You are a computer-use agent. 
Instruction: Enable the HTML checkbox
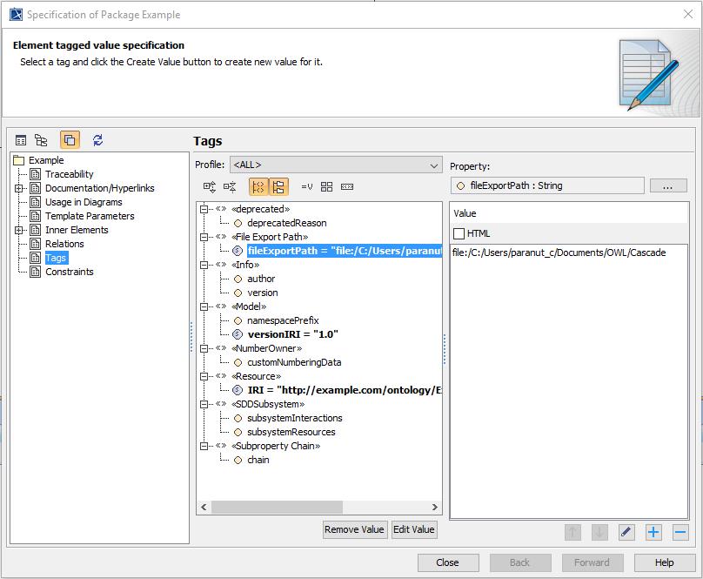[459, 233]
